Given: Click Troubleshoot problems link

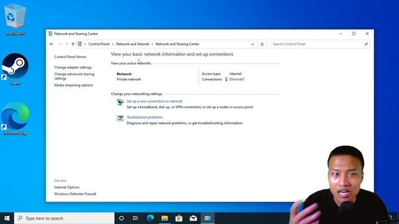Looking at the screenshot, I should click(144, 117).
